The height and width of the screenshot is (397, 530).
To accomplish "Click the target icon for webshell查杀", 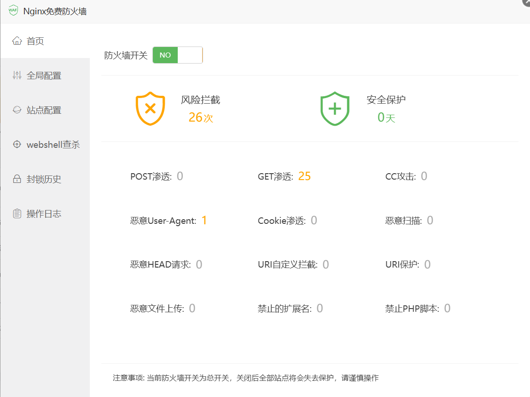I will 17,145.
